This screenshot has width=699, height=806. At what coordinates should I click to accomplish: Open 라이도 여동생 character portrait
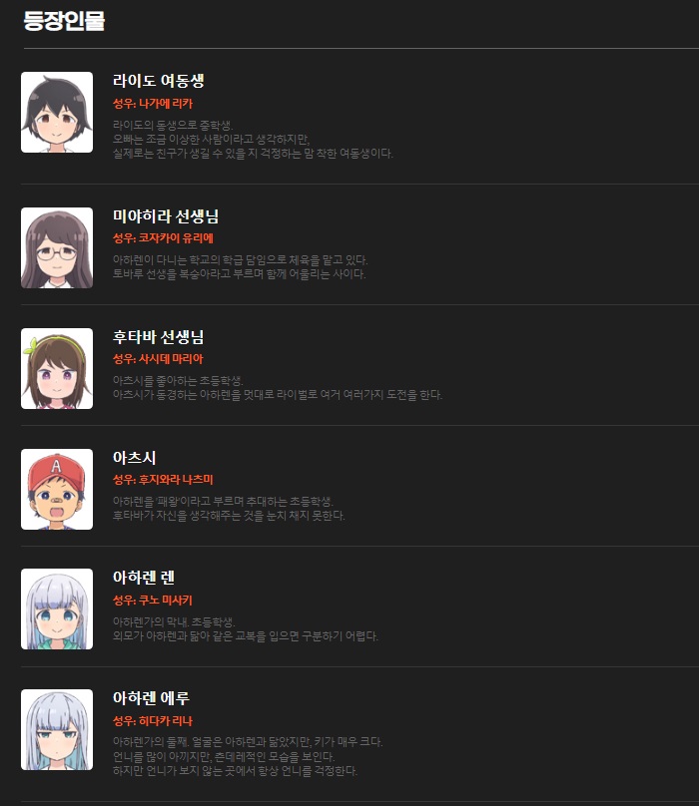point(57,112)
